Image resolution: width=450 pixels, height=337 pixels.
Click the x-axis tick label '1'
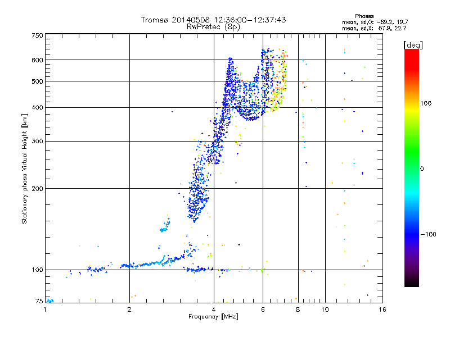(x=45, y=309)
